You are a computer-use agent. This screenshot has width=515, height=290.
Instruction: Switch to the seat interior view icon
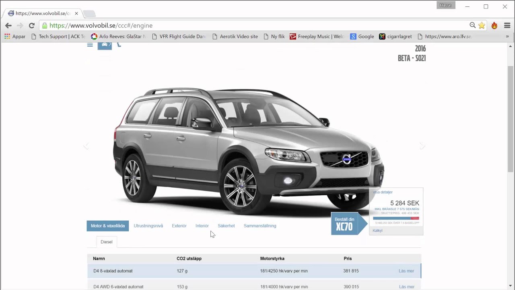(x=119, y=45)
